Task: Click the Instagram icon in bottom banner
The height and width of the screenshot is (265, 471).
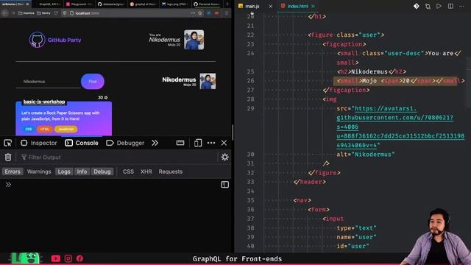Action: [68, 258]
